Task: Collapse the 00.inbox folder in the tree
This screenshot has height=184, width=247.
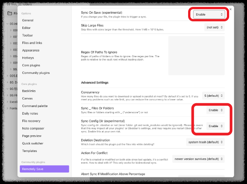Action: [x=7, y=24]
